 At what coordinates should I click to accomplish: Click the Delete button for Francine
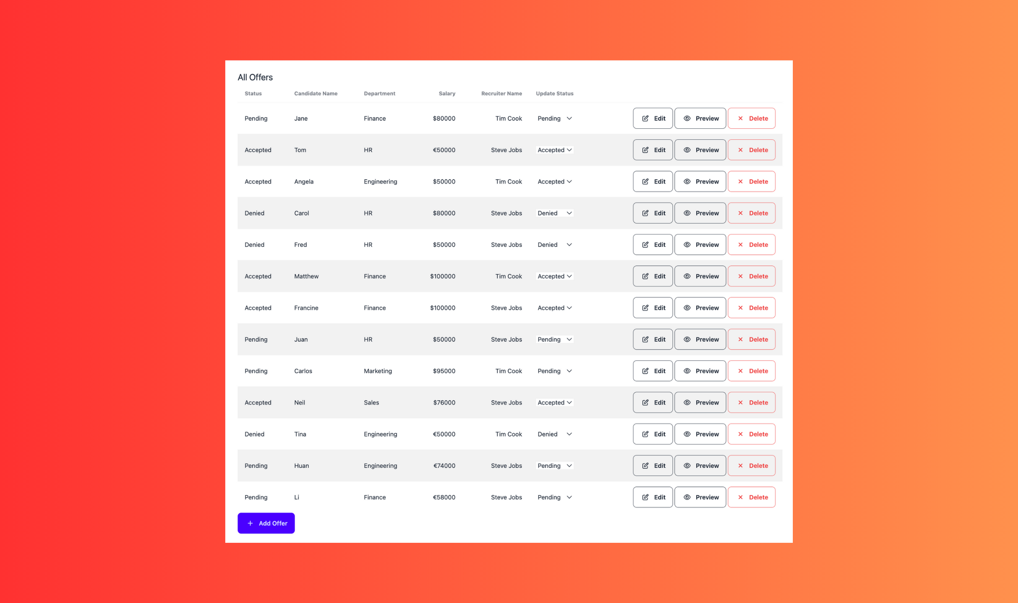click(751, 307)
